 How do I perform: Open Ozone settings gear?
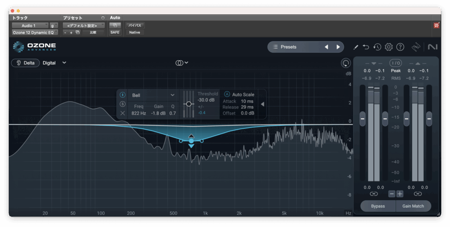click(x=388, y=47)
